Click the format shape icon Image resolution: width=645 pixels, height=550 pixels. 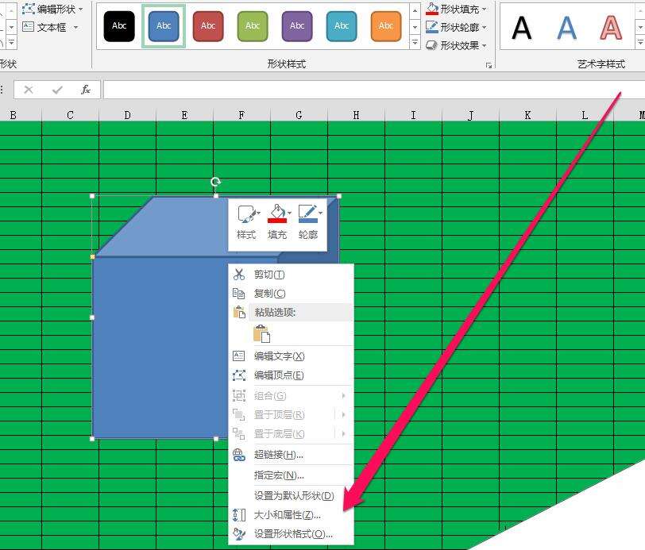239,533
